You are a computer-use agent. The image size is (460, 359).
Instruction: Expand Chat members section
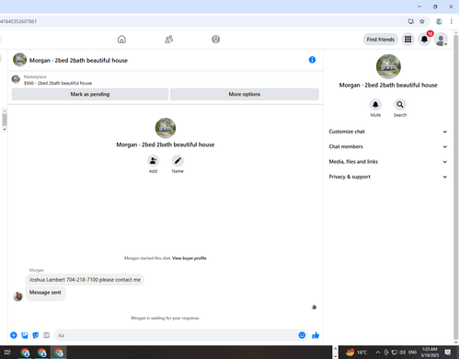pos(388,146)
